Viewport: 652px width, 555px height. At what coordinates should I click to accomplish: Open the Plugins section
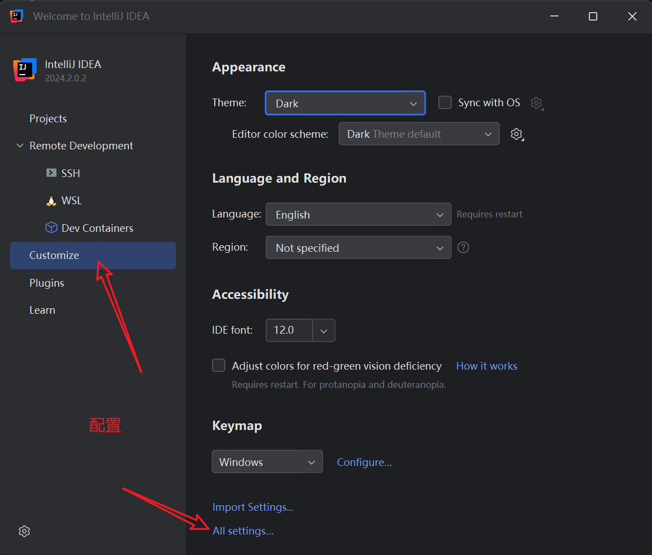click(46, 283)
